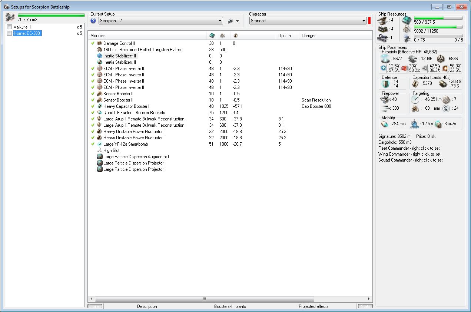Click Wing Commander - right click to set
The height and width of the screenshot is (312, 471).
tap(409, 154)
